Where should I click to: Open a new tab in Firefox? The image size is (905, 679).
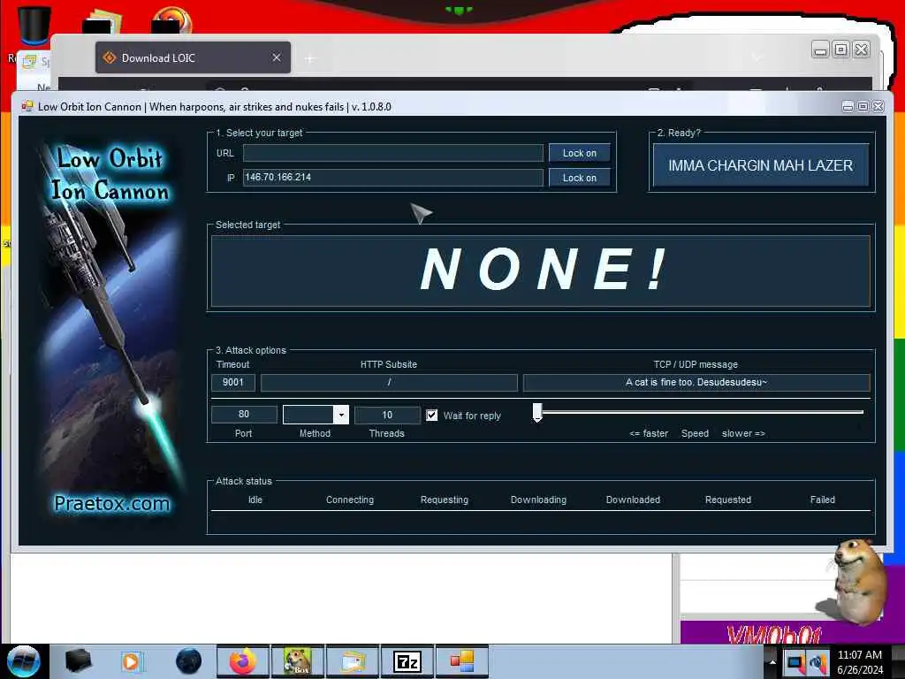(x=310, y=58)
